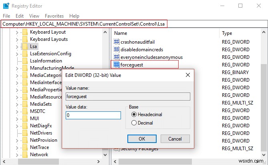
Task: Expand the Keyboard Layout tree node
Action: tap(17, 32)
